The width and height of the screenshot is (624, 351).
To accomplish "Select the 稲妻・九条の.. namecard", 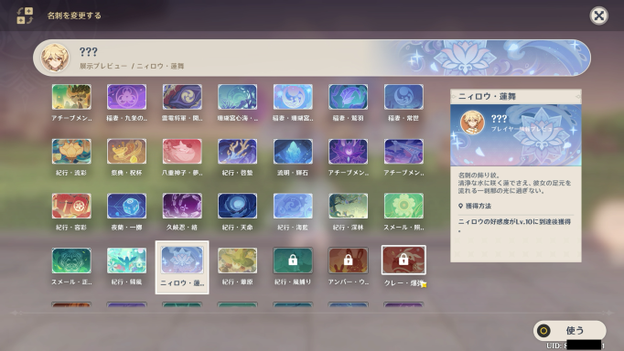I will click(126, 97).
